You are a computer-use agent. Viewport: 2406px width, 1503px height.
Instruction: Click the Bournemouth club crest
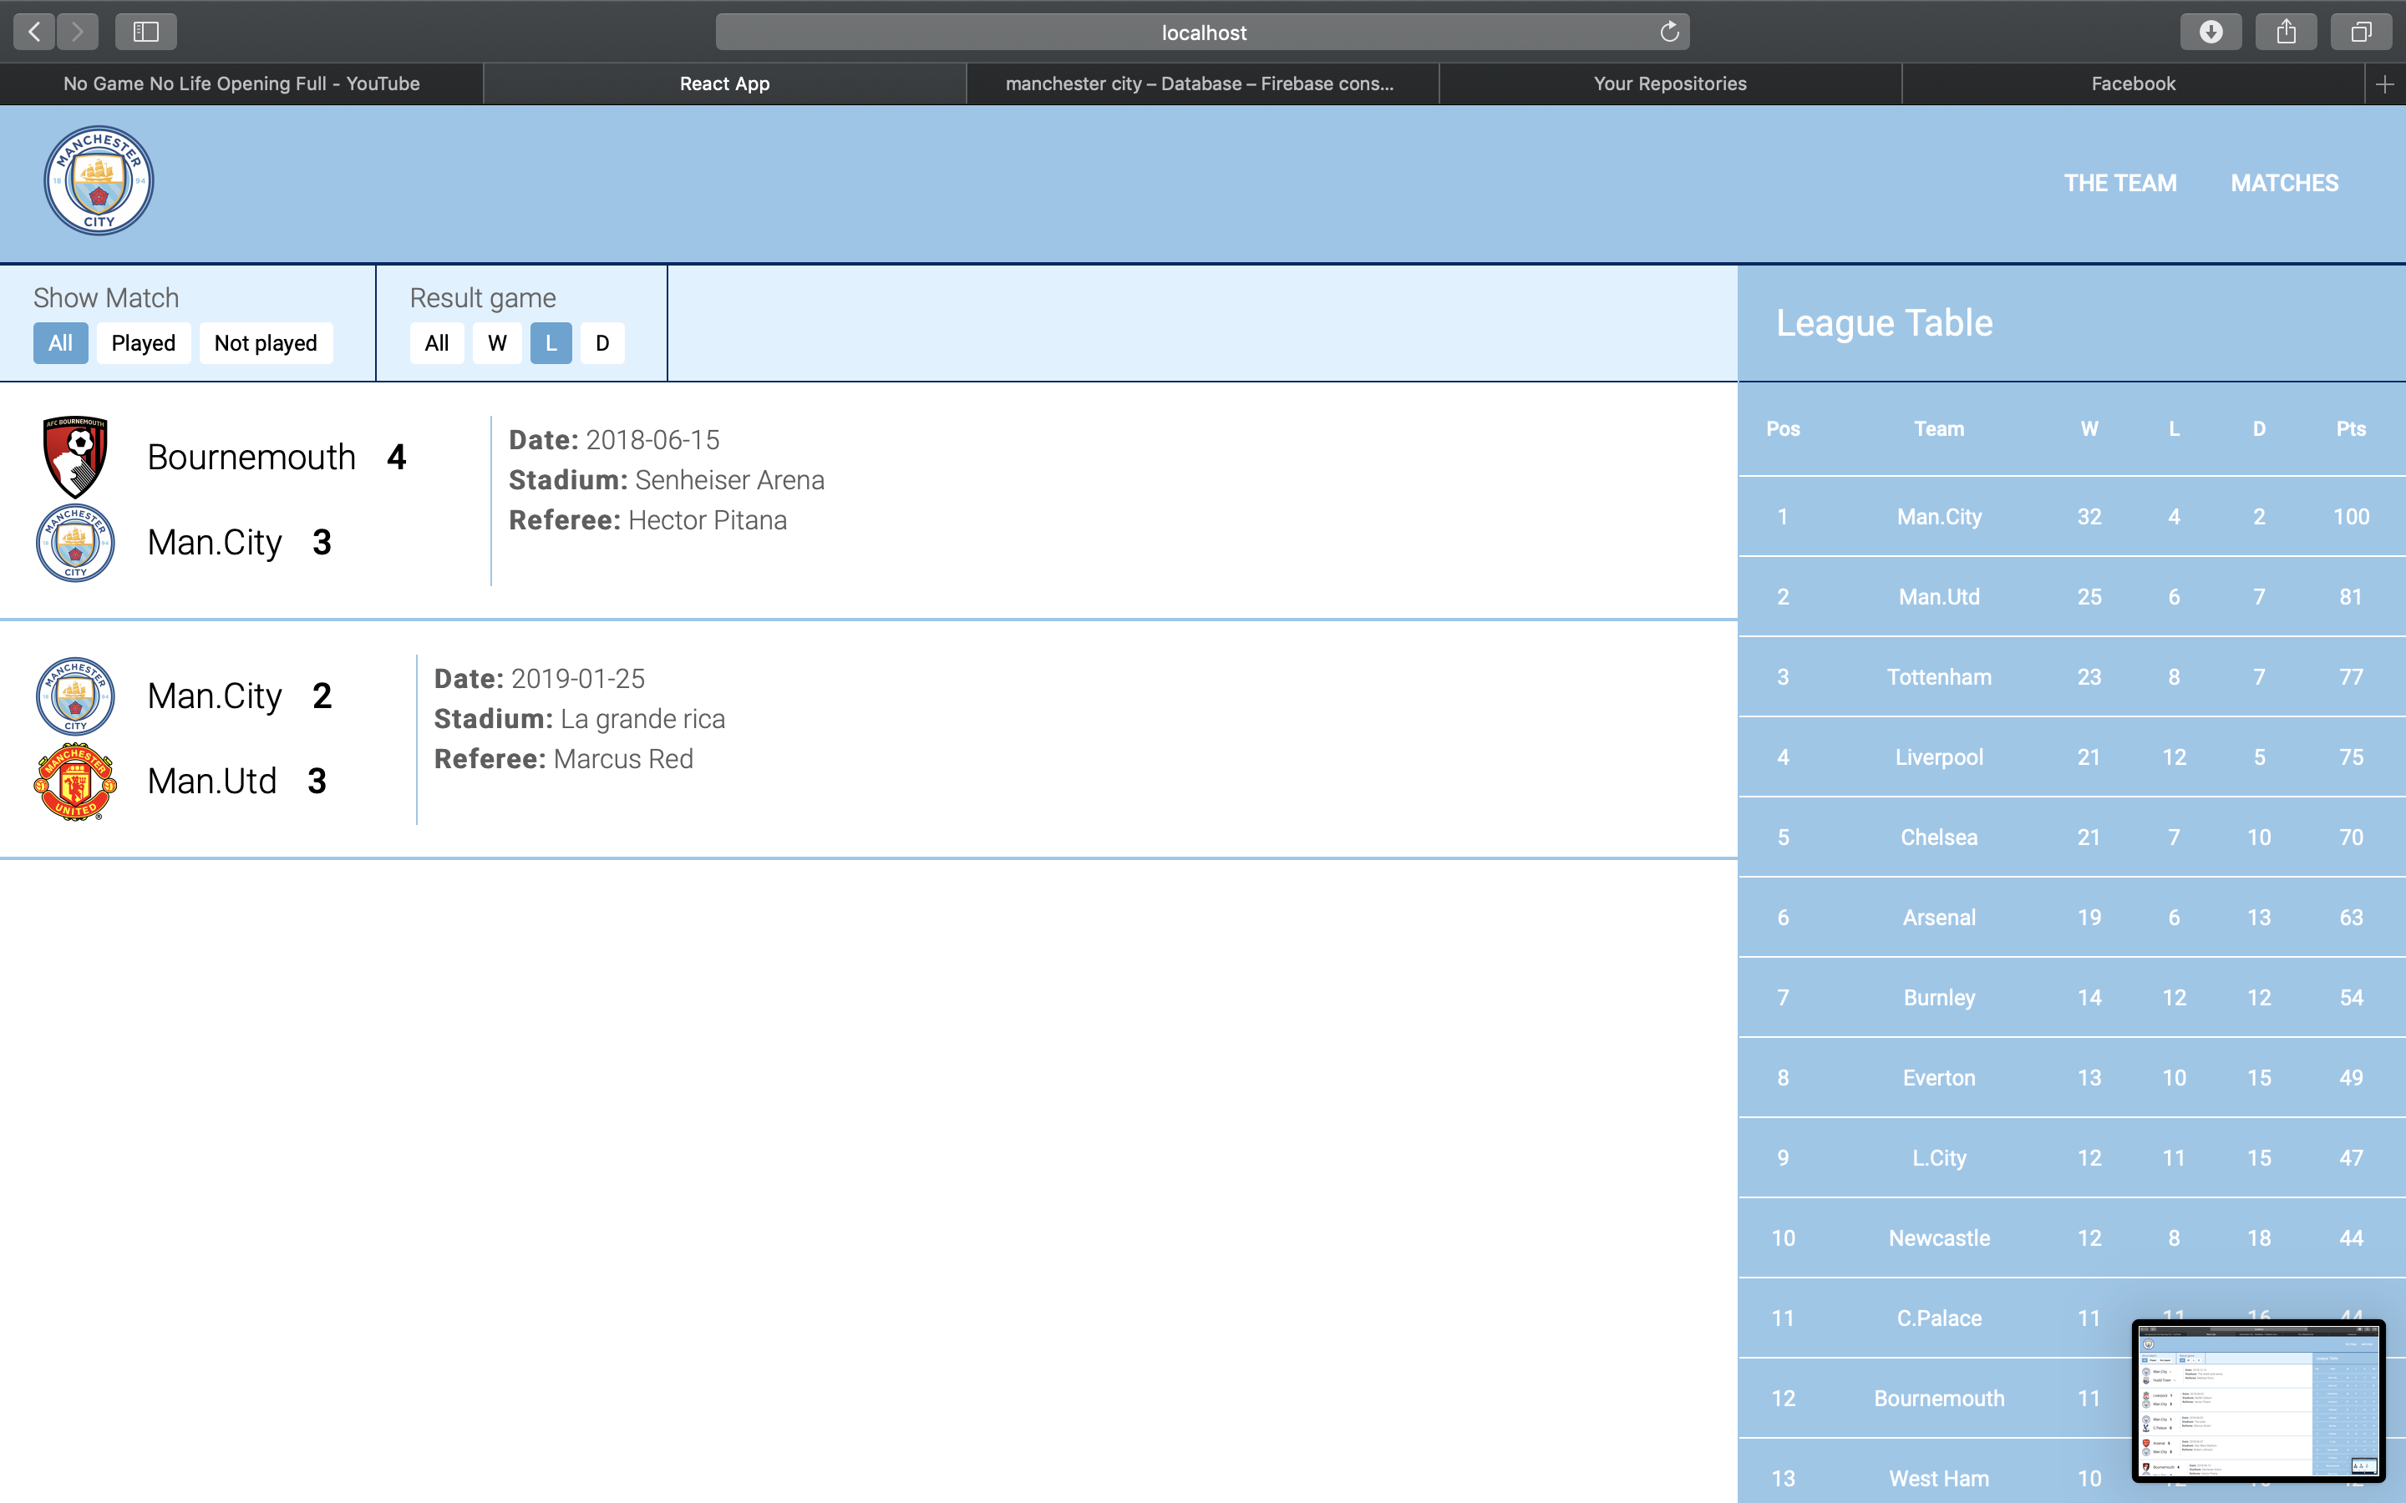[75, 456]
